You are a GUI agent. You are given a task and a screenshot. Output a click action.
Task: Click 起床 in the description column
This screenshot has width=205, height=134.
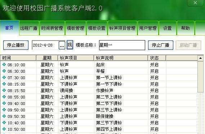(x=100, y=65)
